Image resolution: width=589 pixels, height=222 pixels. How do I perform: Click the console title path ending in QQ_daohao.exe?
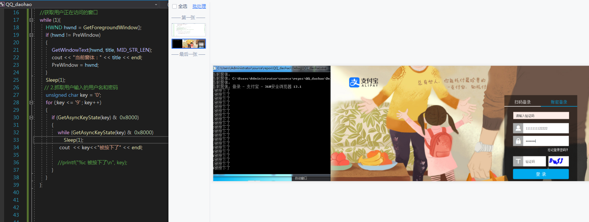(x=272, y=68)
